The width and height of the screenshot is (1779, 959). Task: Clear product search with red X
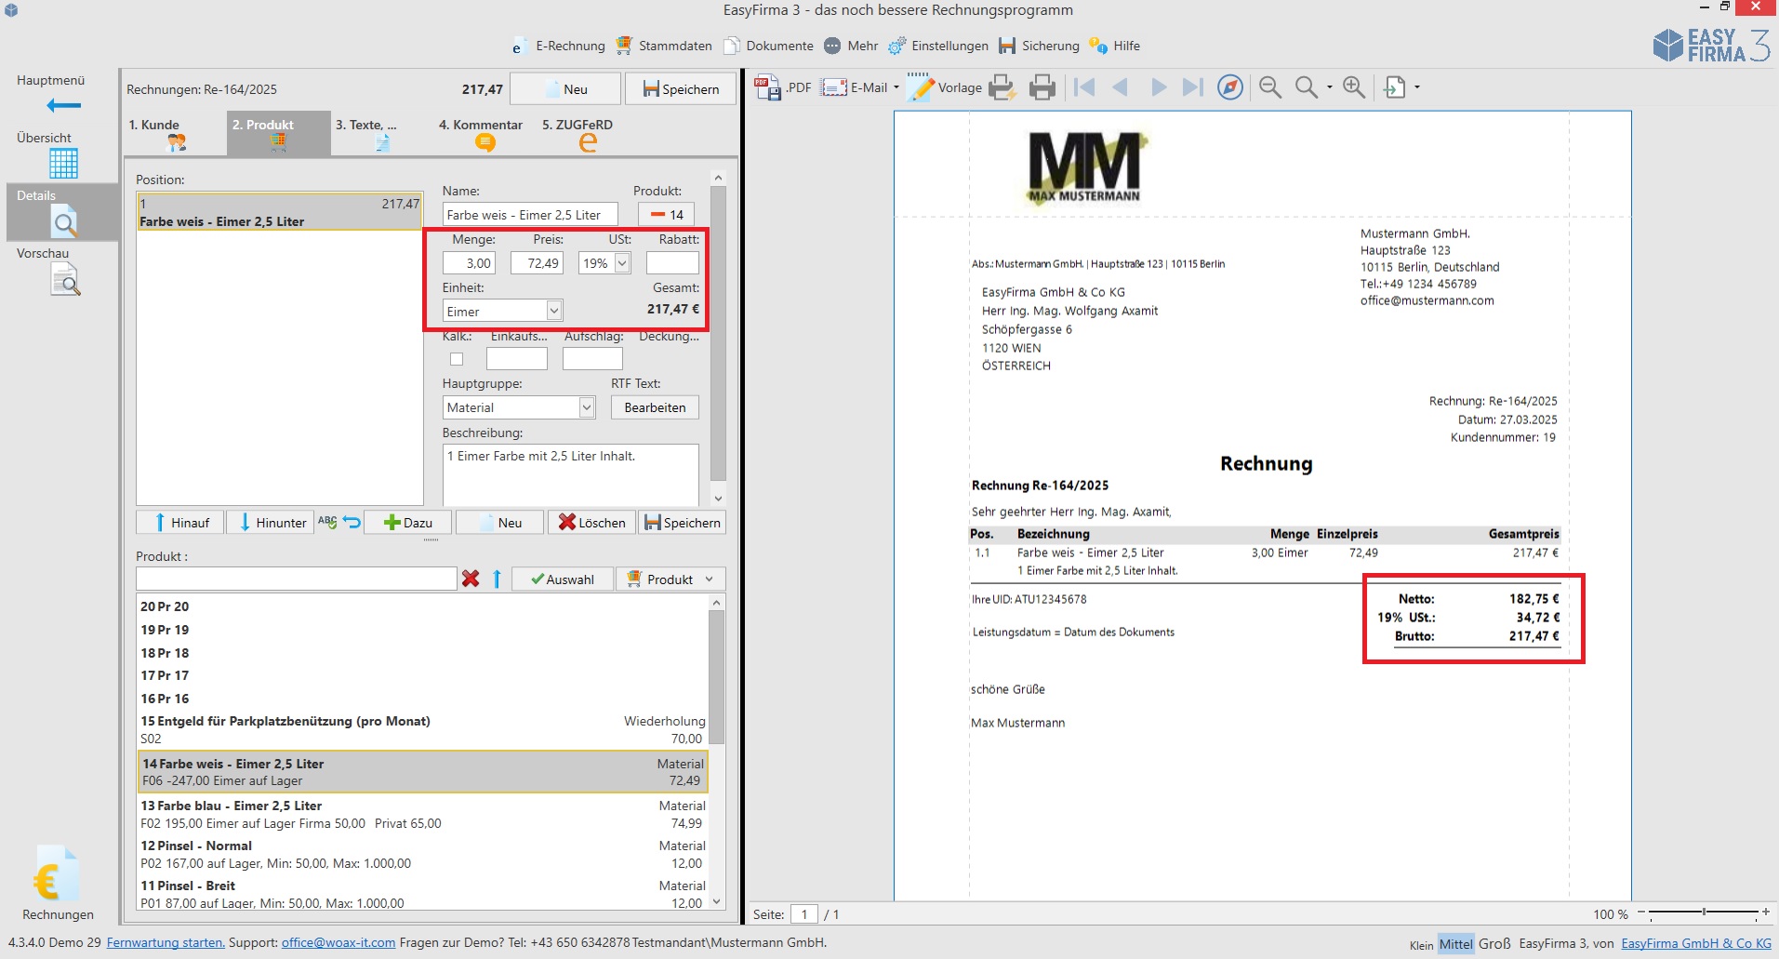click(471, 579)
